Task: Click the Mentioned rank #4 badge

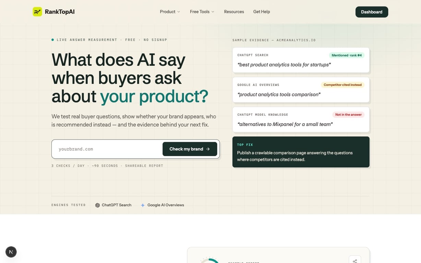Action: click(x=346, y=55)
